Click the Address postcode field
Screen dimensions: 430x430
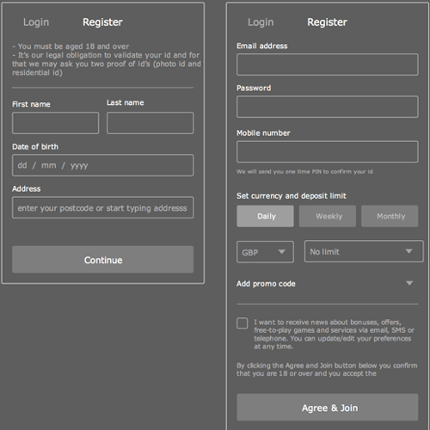pos(102,207)
